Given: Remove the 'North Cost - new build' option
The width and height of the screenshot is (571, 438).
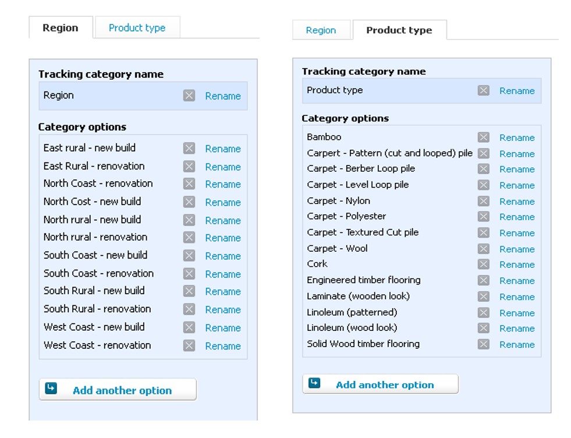Looking at the screenshot, I should [x=189, y=202].
